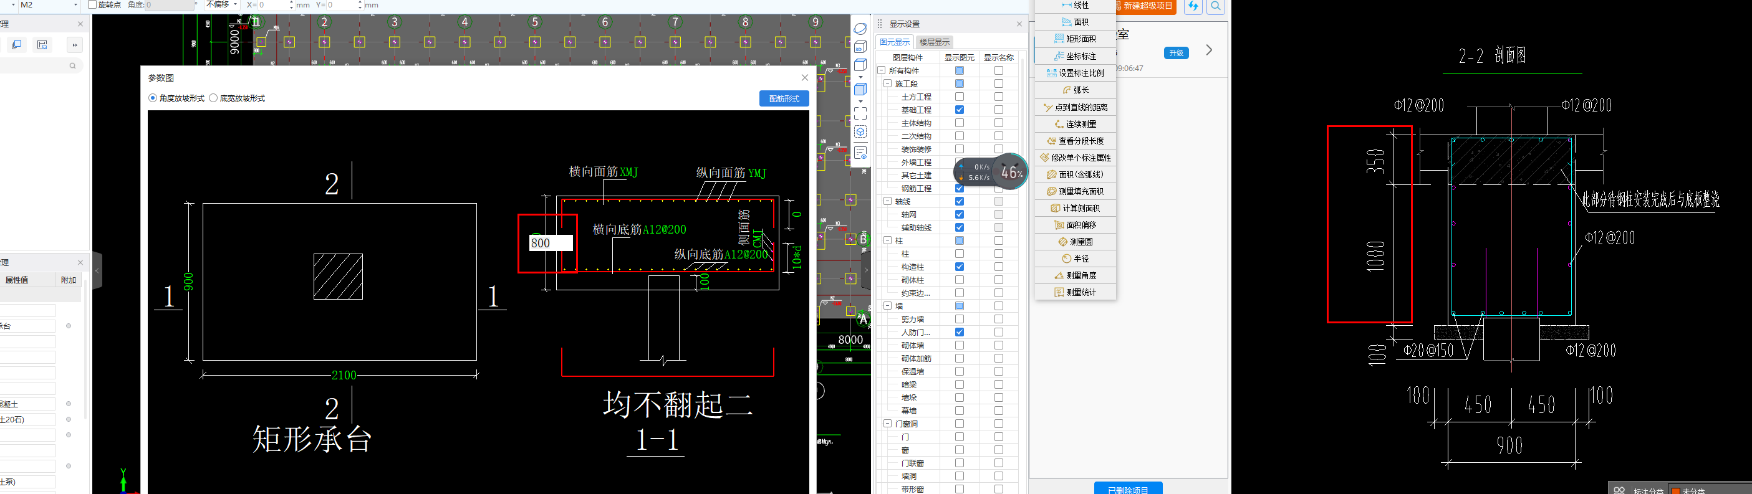The image size is (1752, 494).
Task: Click the dashed cube icon in the vertical toolbar
Action: [860, 132]
